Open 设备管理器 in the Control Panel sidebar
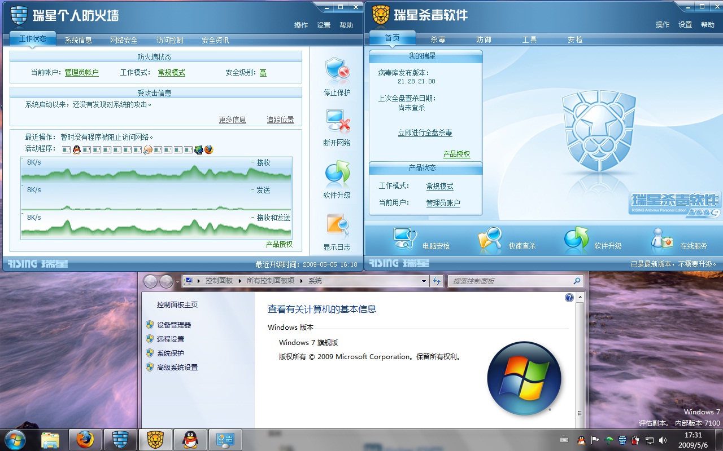 pos(174,325)
